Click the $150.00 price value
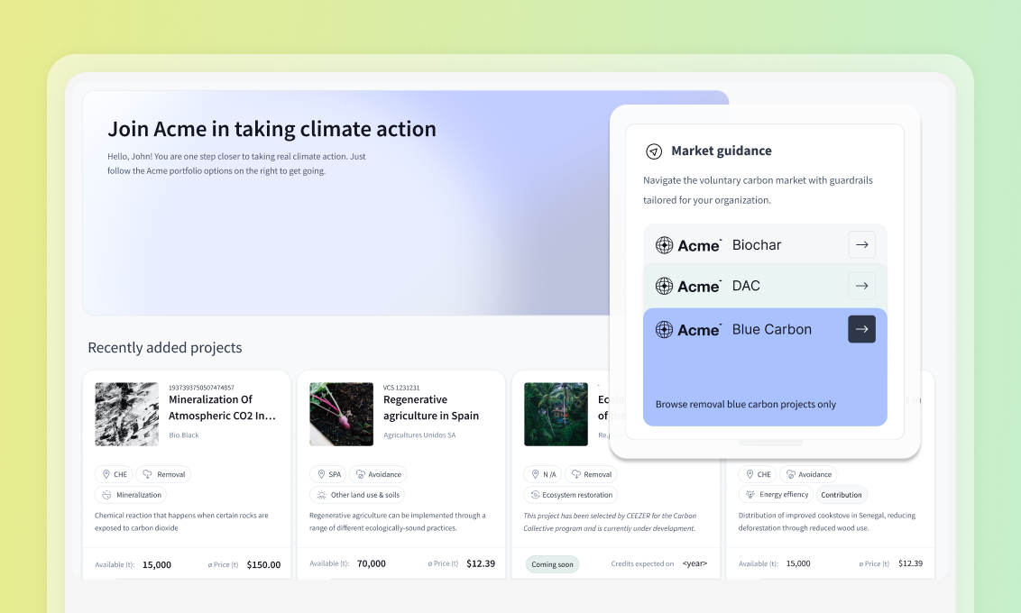This screenshot has height=613, width=1021. (263, 565)
